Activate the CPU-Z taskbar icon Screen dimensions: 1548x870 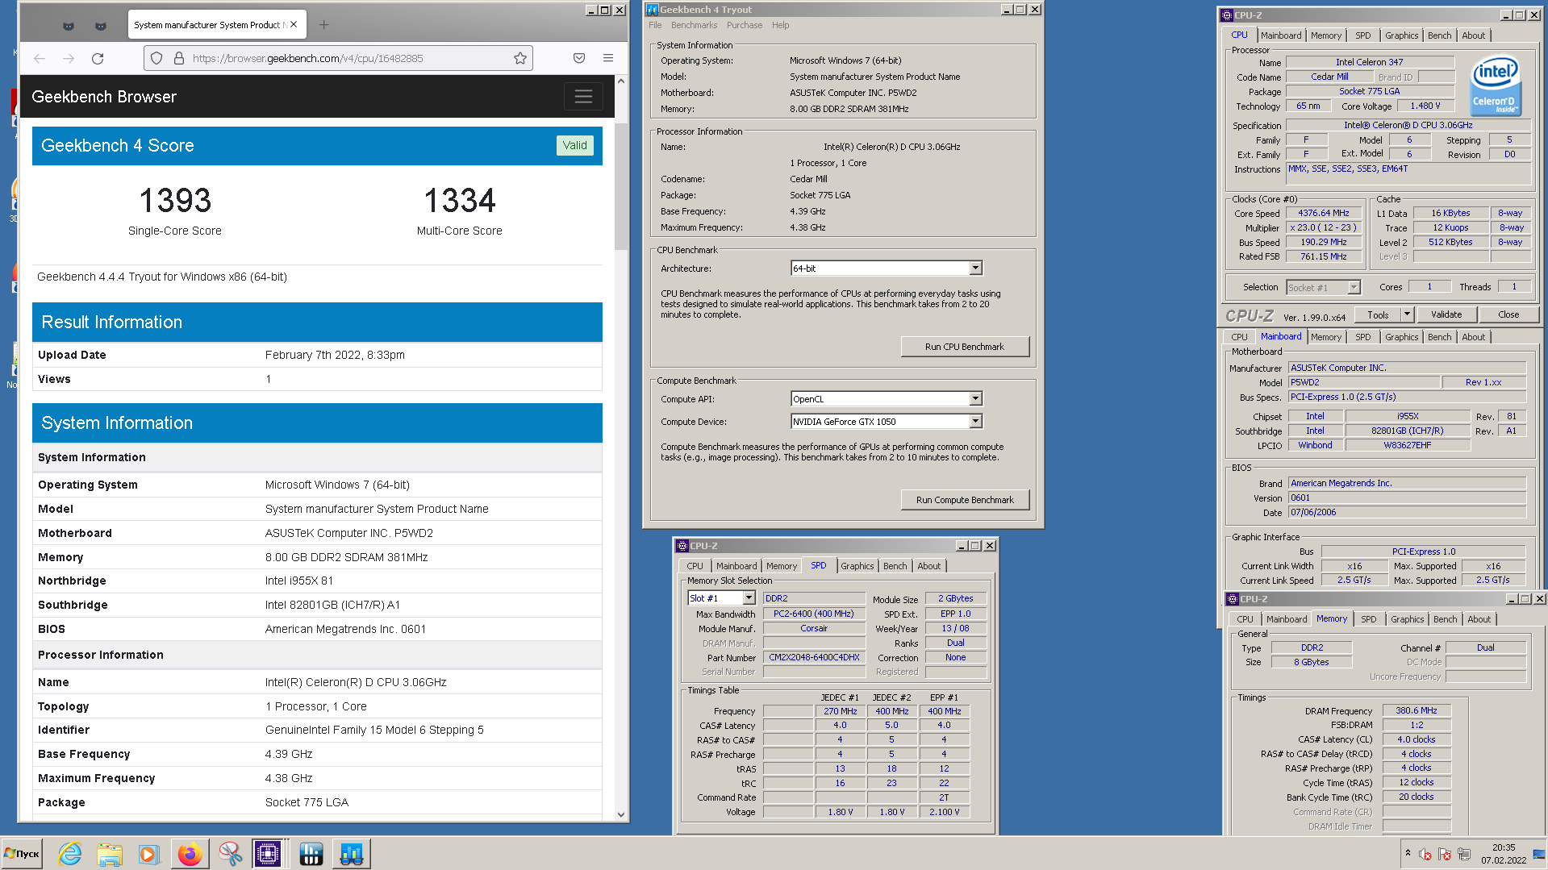pos(268,854)
